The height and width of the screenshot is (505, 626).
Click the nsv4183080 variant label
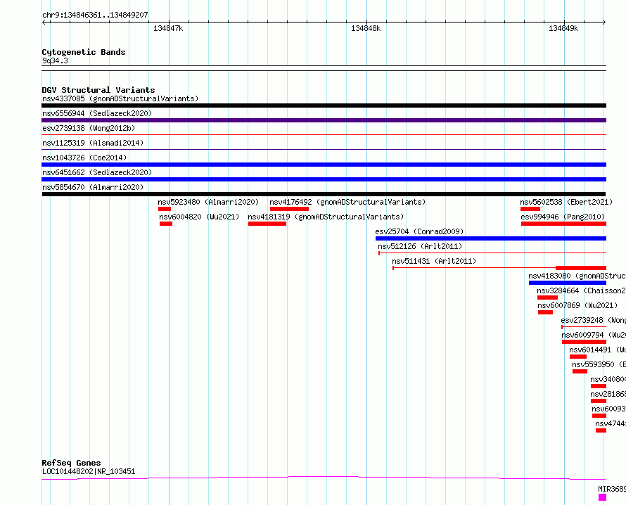(x=577, y=276)
